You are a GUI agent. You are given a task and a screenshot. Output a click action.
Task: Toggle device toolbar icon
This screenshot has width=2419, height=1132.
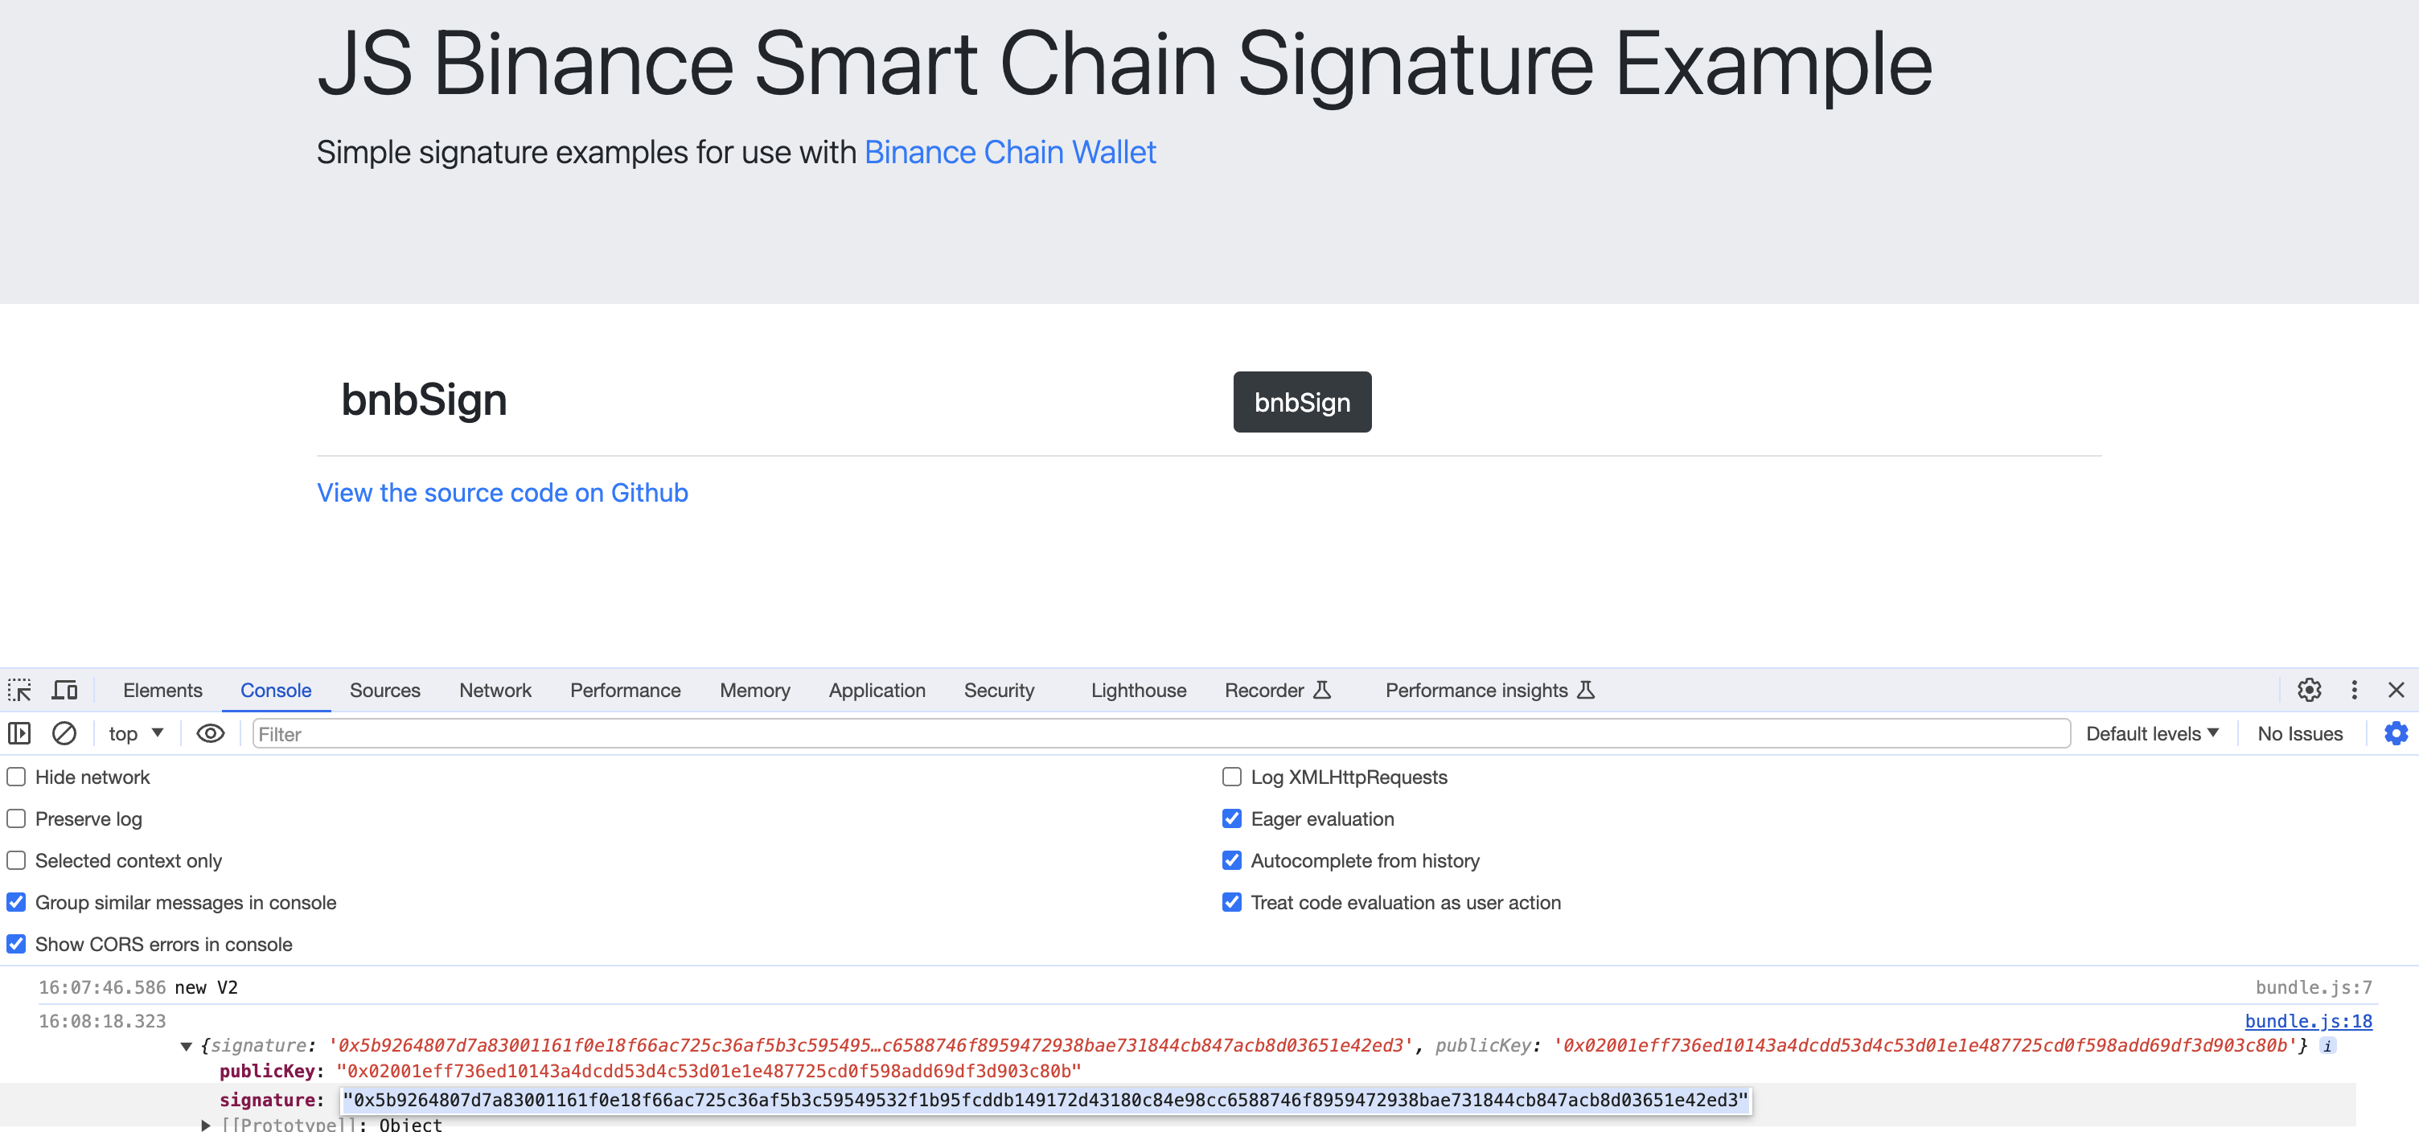tap(65, 690)
